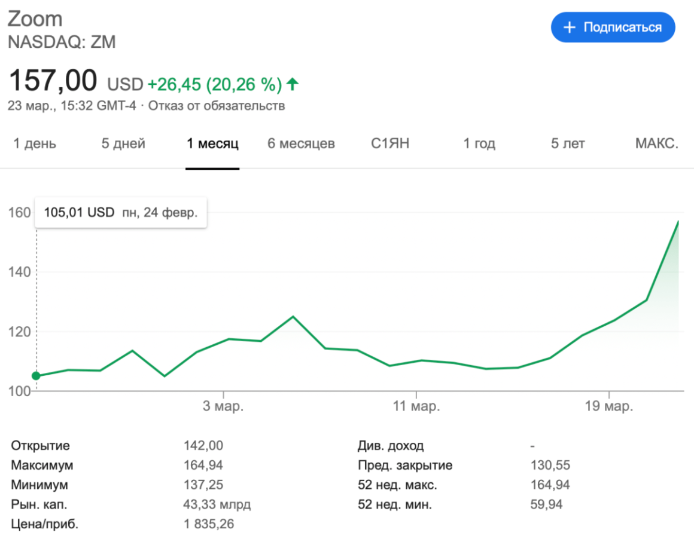Image resolution: width=694 pixels, height=548 pixels.
Task: Show the 5 лет chart tab
Action: click(x=568, y=143)
